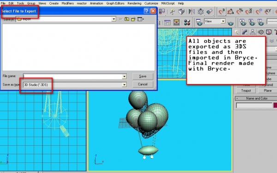Open the MAXScript menu
Image resolution: width=277 pixels, height=173 pixels.
pyautogui.click(x=168, y=3)
